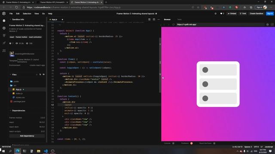
Task: Open the Edit menu
Action: [18, 14]
